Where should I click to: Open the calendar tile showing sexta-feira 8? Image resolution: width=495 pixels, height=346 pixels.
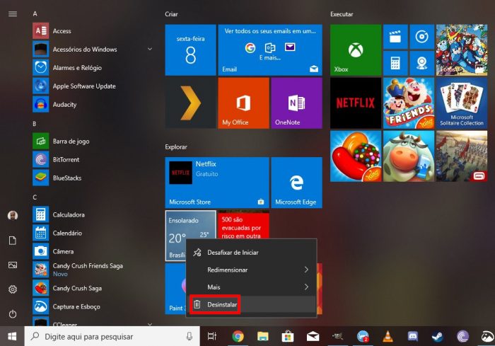click(x=190, y=50)
